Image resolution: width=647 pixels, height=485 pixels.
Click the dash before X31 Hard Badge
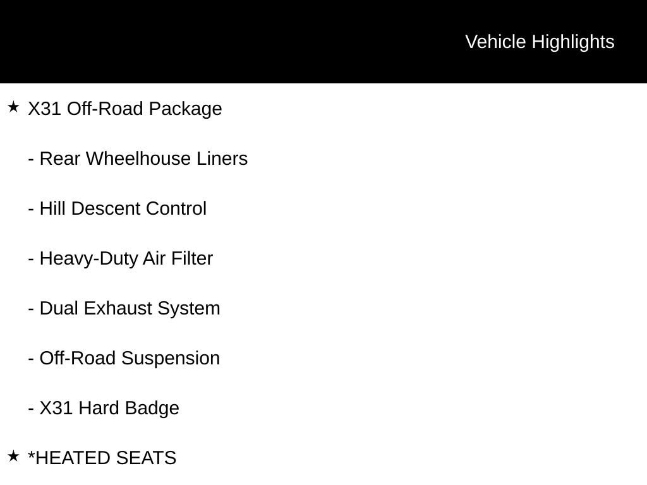click(x=31, y=409)
